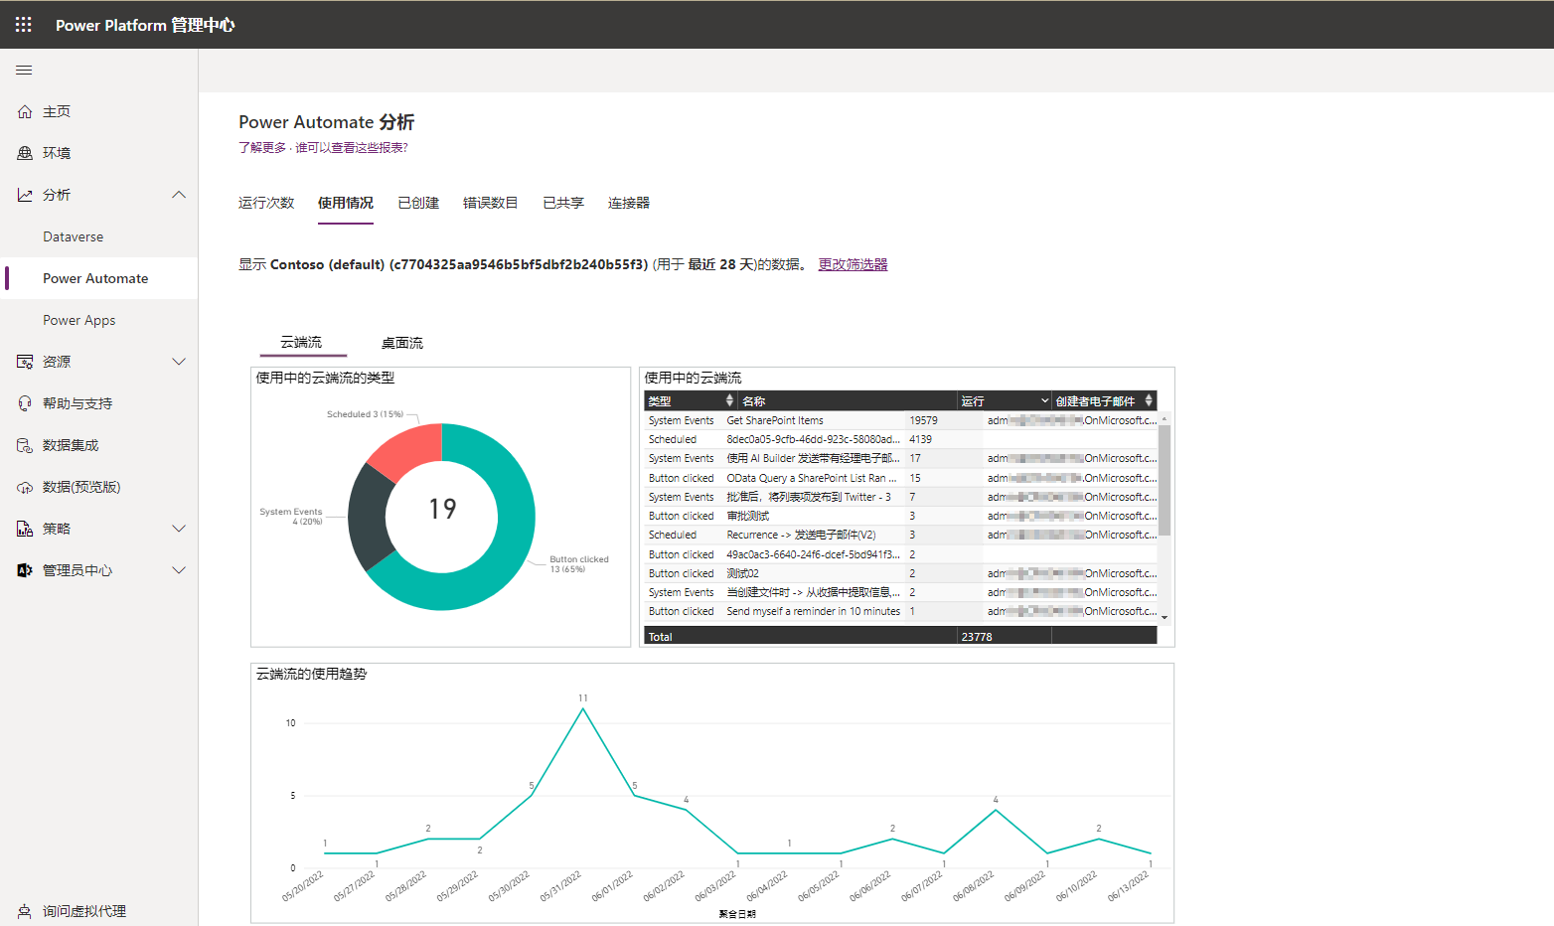
Task: Click the analytics chart icon beside 分析
Action: pos(25,195)
